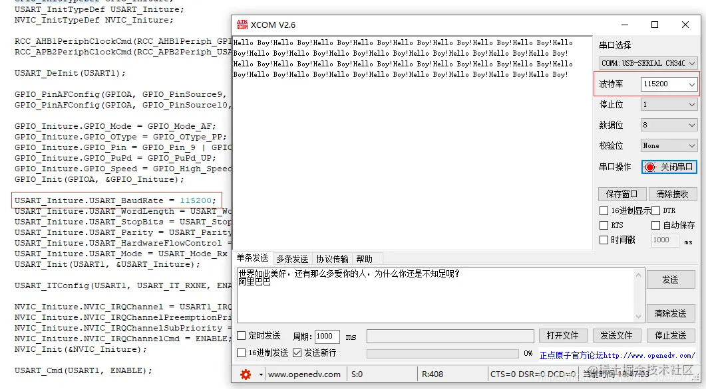The width and height of the screenshot is (706, 389).
Task: Maximize the XCOM window
Action: [655, 25]
